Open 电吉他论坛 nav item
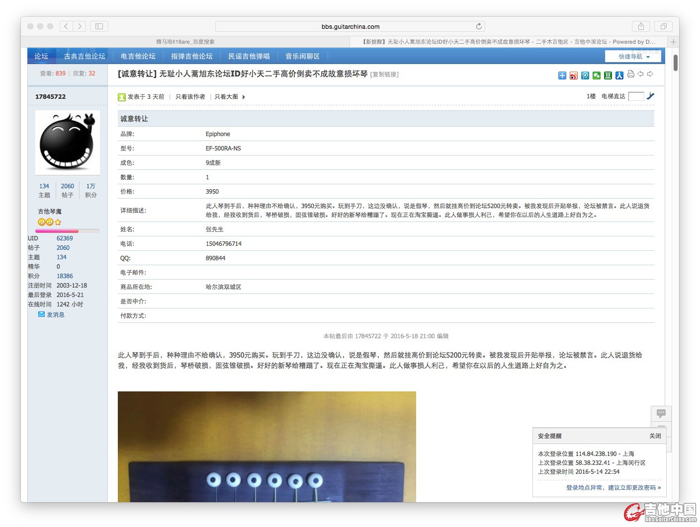700x527 pixels. [138, 56]
